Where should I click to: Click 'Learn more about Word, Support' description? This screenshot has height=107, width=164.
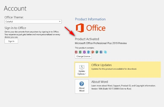click(x=123, y=86)
